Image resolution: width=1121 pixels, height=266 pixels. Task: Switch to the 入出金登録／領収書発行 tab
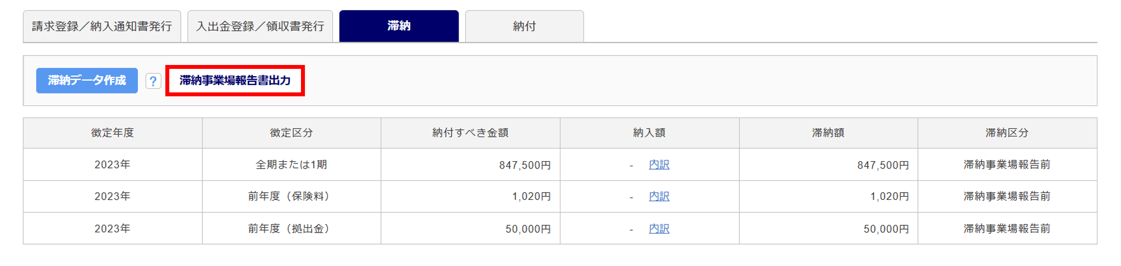(x=260, y=26)
